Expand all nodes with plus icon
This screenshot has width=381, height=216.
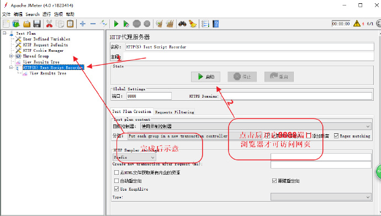pos(83,24)
